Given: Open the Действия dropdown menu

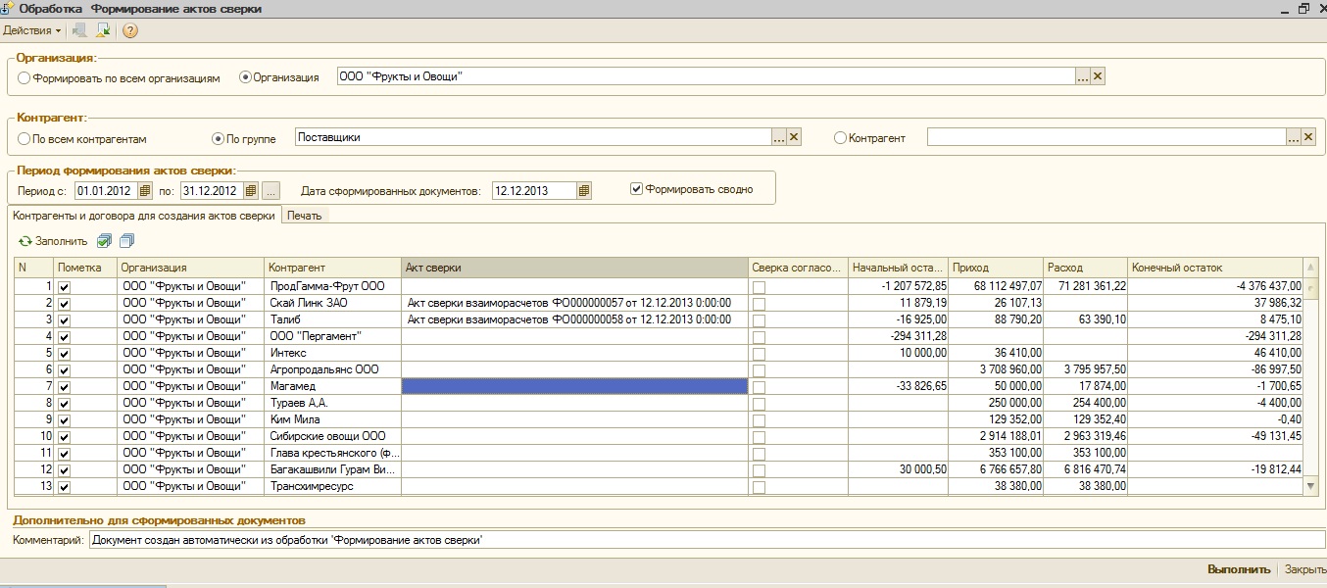Looking at the screenshot, I should pyautogui.click(x=32, y=30).
